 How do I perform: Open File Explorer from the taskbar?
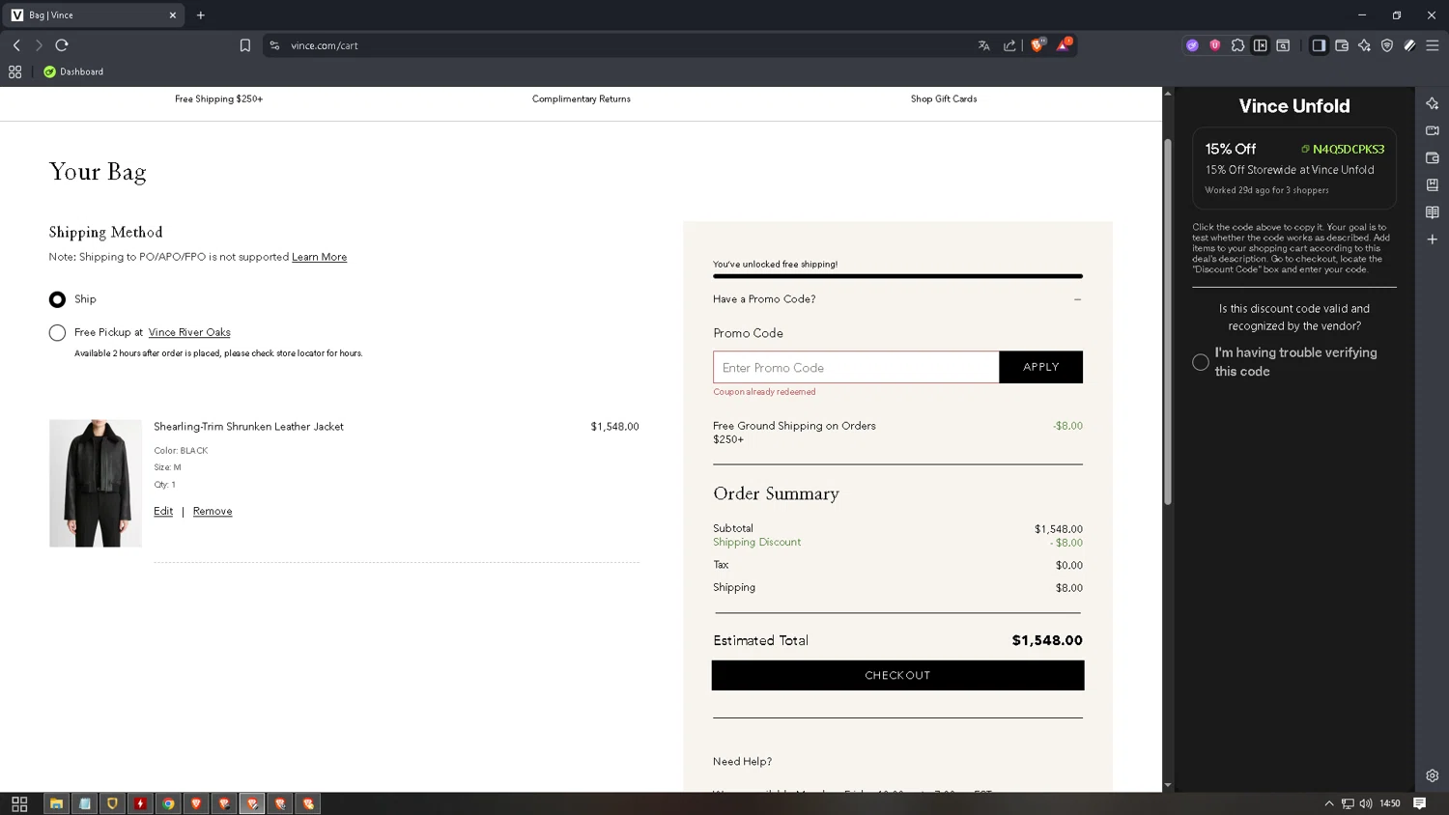point(56,803)
